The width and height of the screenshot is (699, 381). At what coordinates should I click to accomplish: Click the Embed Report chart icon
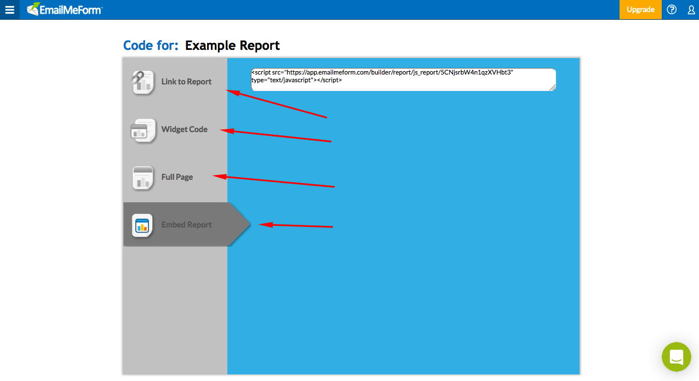tap(142, 225)
